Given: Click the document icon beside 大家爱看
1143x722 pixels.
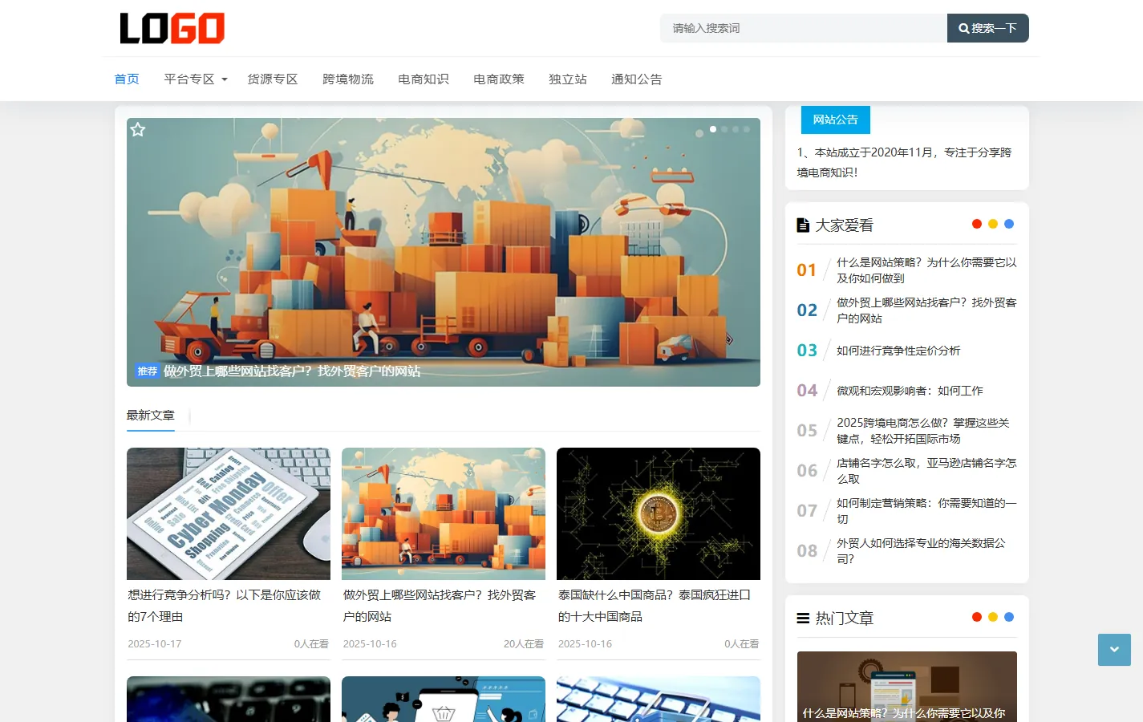Looking at the screenshot, I should [x=803, y=225].
